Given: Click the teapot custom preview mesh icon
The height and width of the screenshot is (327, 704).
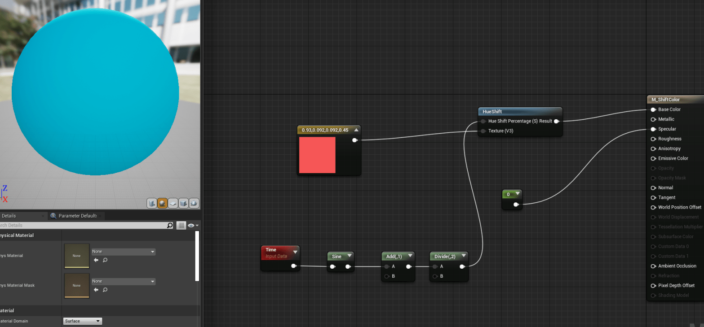Looking at the screenshot, I should pos(194,203).
